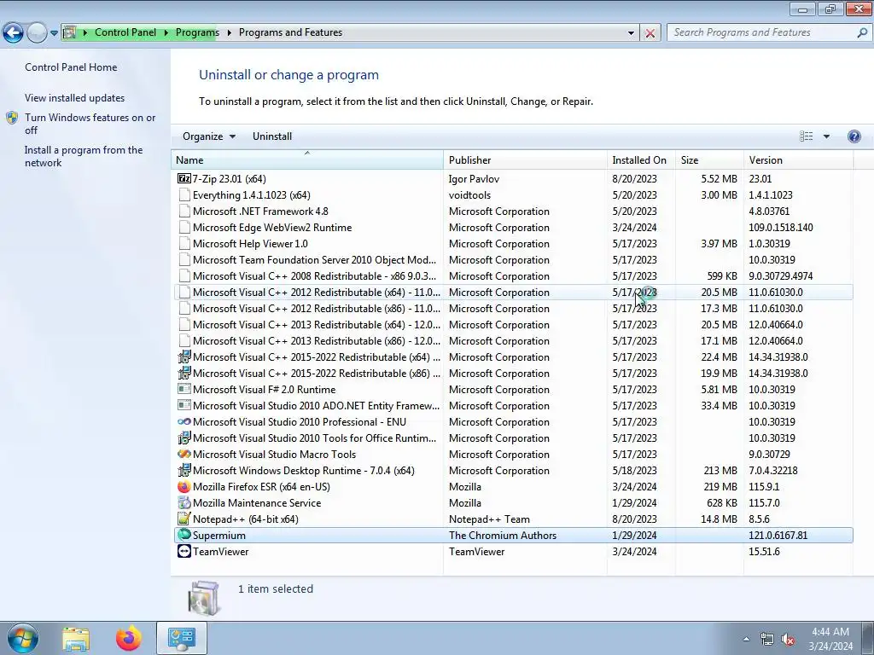Open Control Panel Home link
This screenshot has width=874, height=655.
[x=71, y=67]
